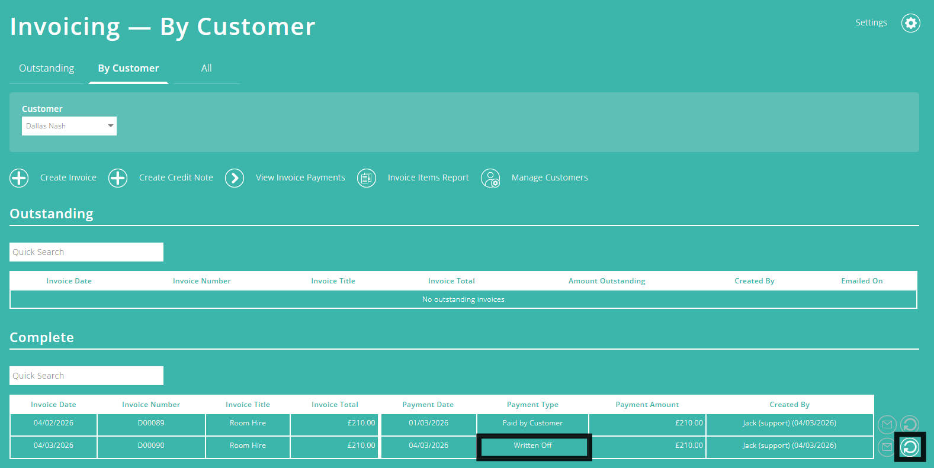Open Manage Customers link

tap(550, 177)
